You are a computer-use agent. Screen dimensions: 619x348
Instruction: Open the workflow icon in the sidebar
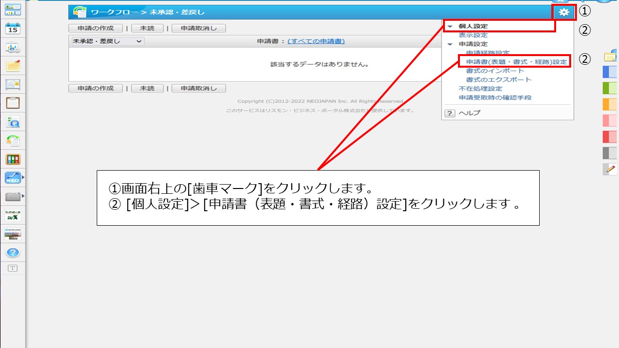click(13, 141)
